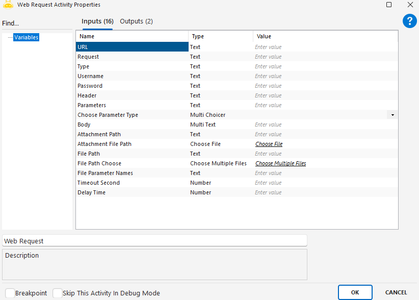Switch to the Outputs (2) tab
The image size is (419, 300).
pyautogui.click(x=136, y=21)
